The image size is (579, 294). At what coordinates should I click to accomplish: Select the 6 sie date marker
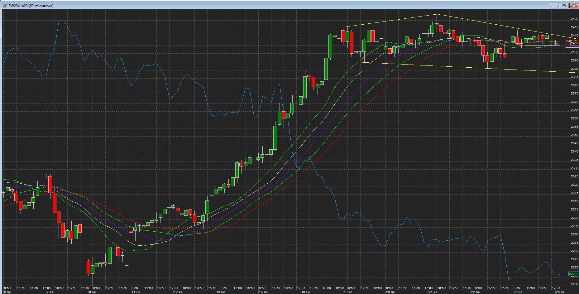tap(7, 292)
